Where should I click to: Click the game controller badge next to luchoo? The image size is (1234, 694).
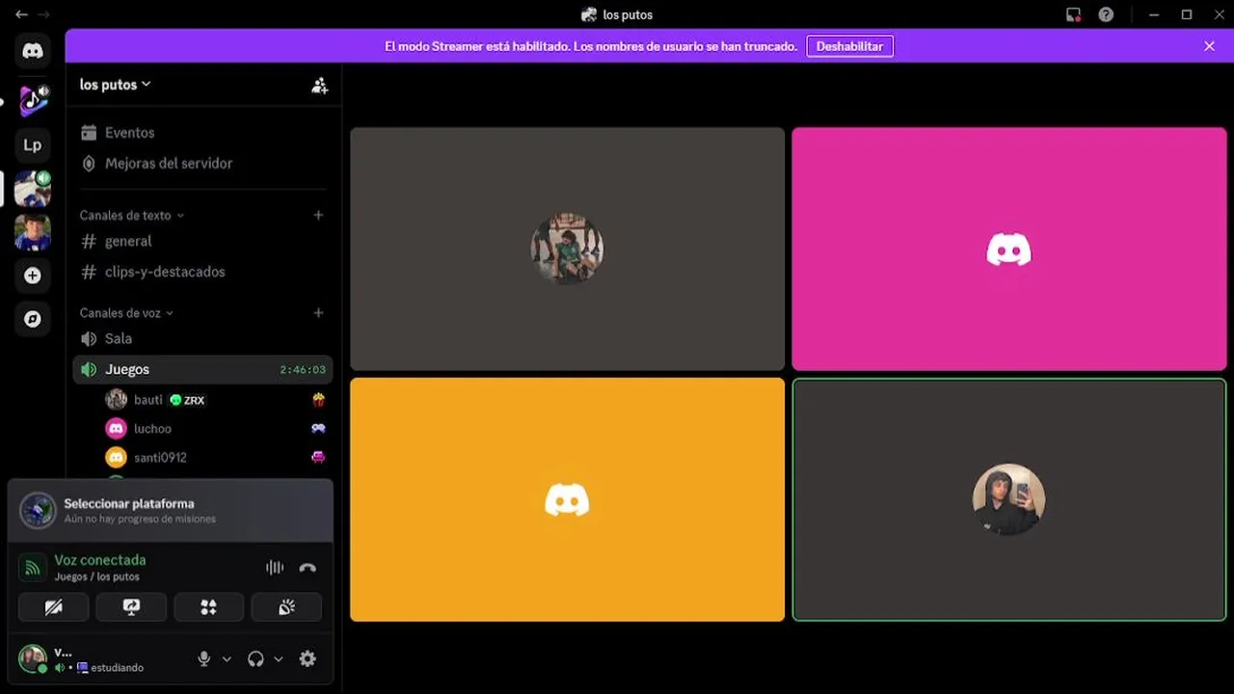coord(318,428)
